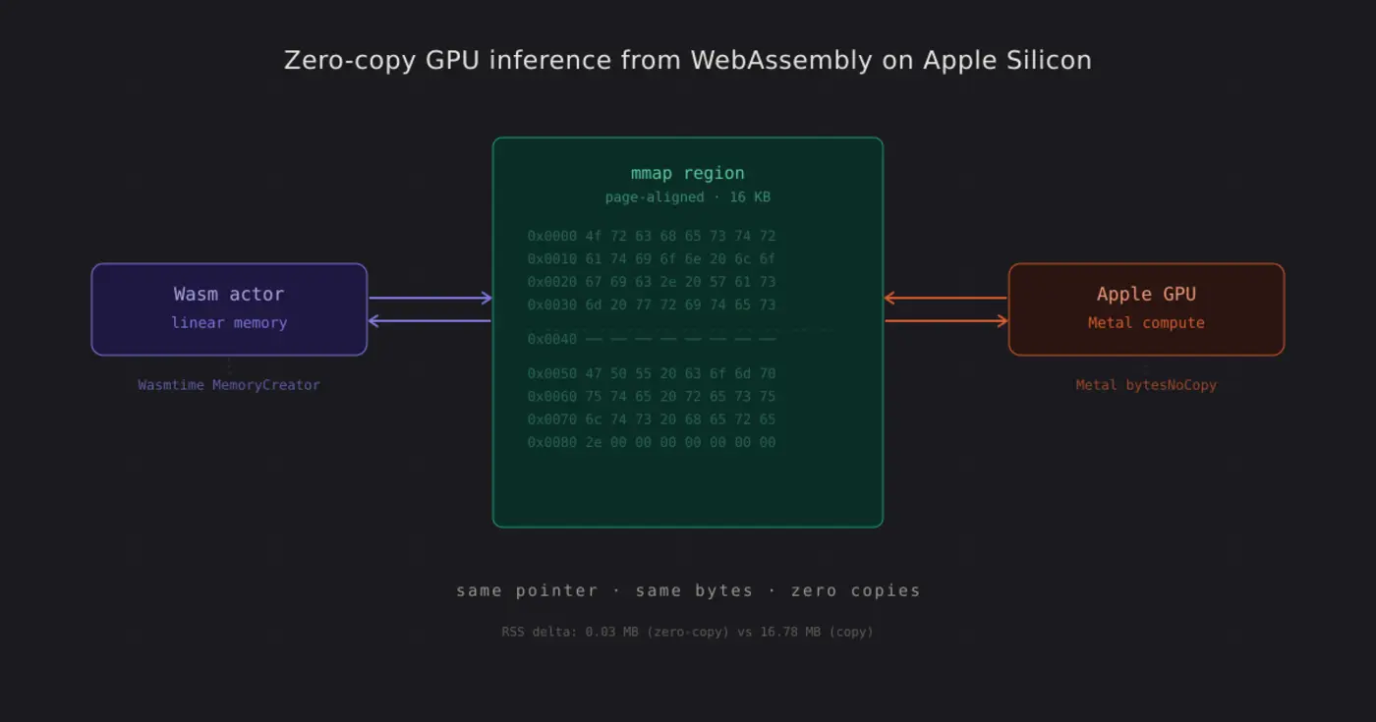This screenshot has width=1376, height=722.
Task: Click the RSS delta statistics line
Action: (x=688, y=632)
